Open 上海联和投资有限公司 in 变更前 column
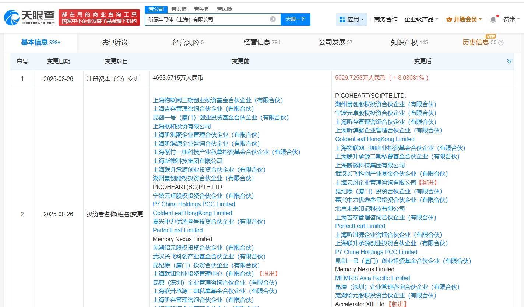Image resolution: width=524 pixels, height=307 pixels. click(182, 126)
